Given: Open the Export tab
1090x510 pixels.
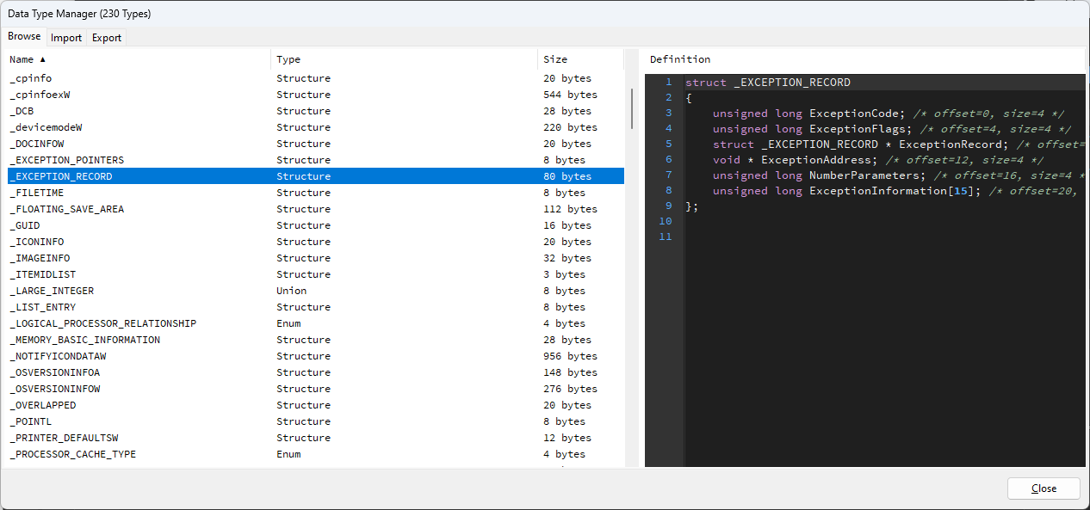Looking at the screenshot, I should tap(107, 38).
